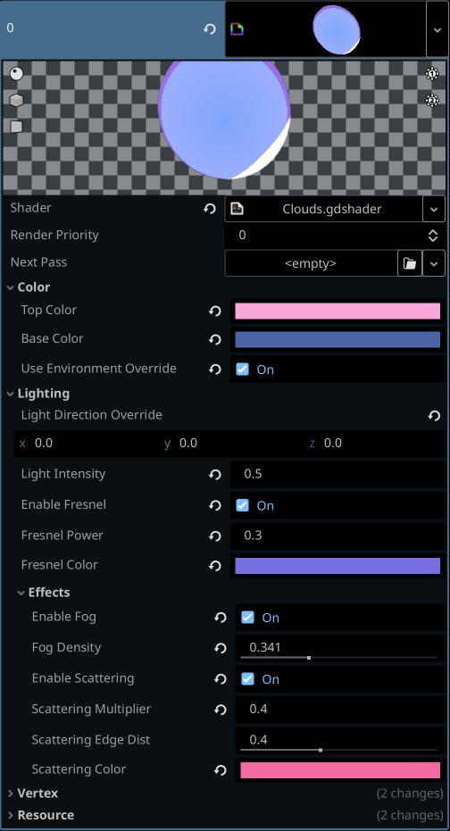Reset Fresnel Power value
This screenshot has height=831, width=450.
(214, 536)
